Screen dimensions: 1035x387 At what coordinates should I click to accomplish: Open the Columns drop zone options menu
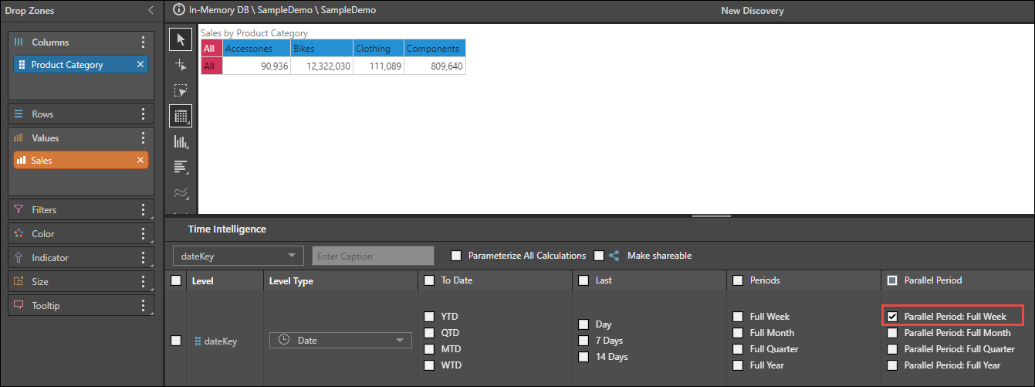[x=143, y=42]
